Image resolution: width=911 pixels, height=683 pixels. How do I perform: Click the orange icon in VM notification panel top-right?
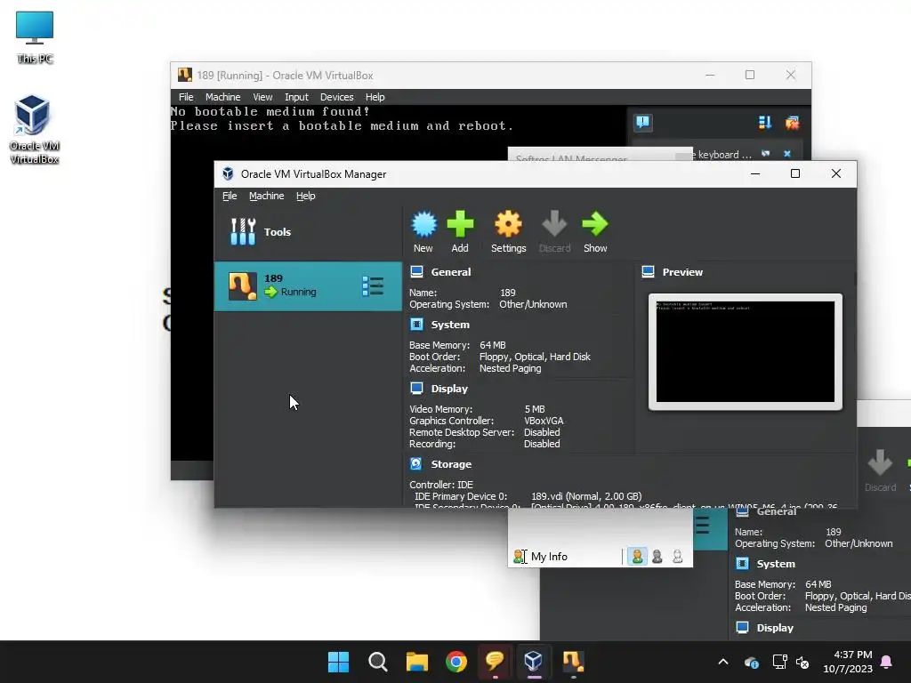coord(792,123)
